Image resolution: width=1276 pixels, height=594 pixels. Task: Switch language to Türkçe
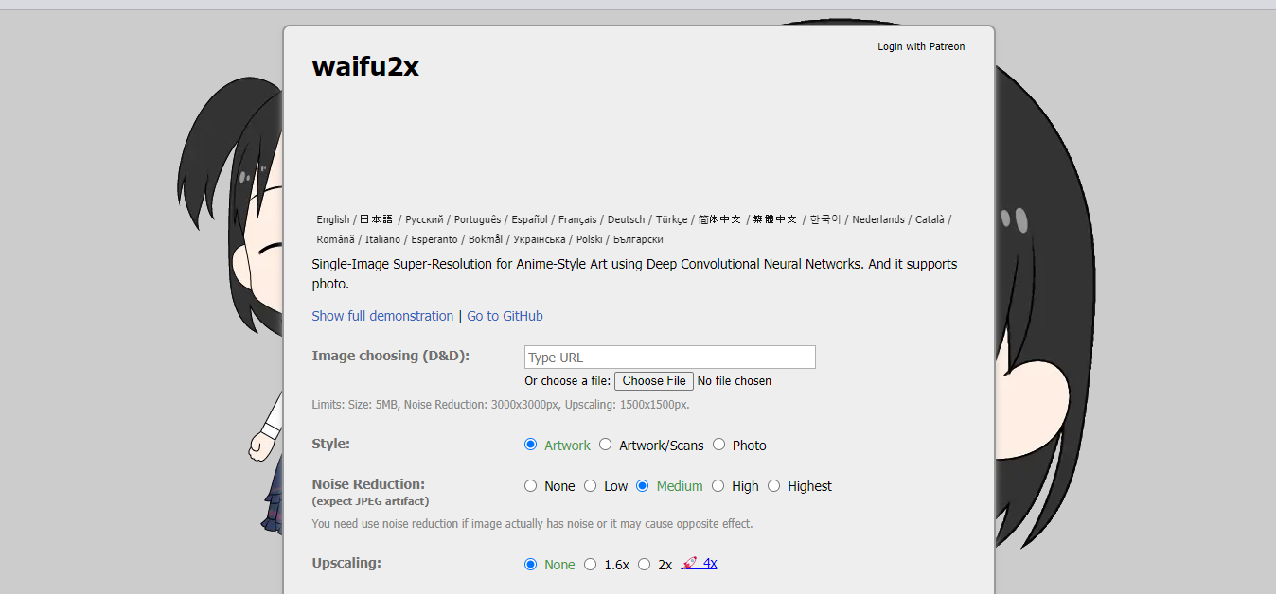point(672,219)
